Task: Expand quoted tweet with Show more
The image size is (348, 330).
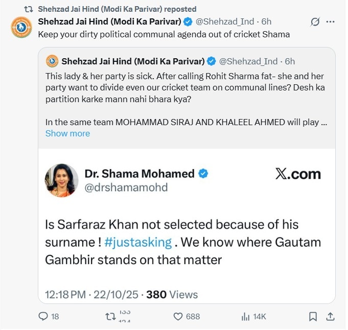Action: click(67, 133)
